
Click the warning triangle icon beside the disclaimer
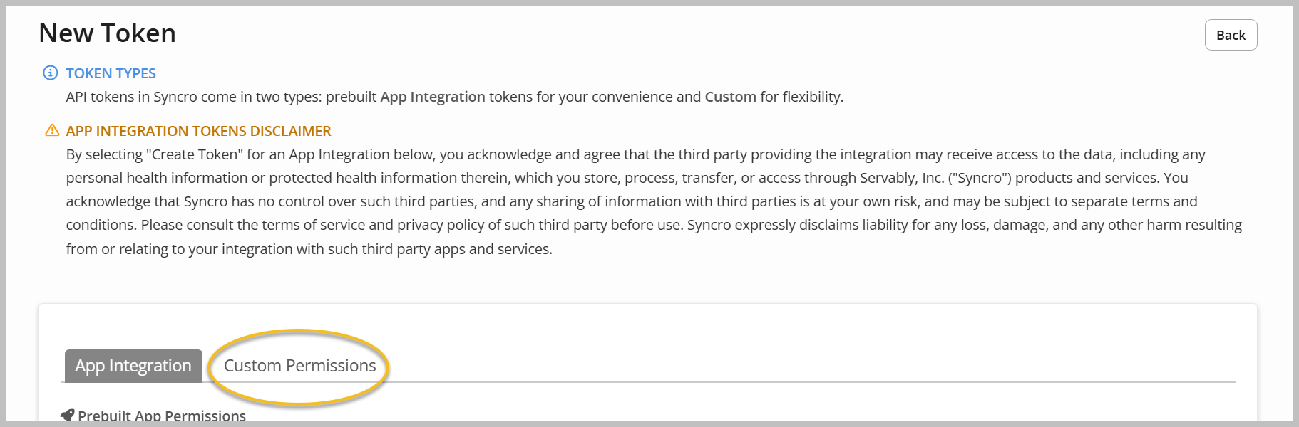pyautogui.click(x=52, y=130)
